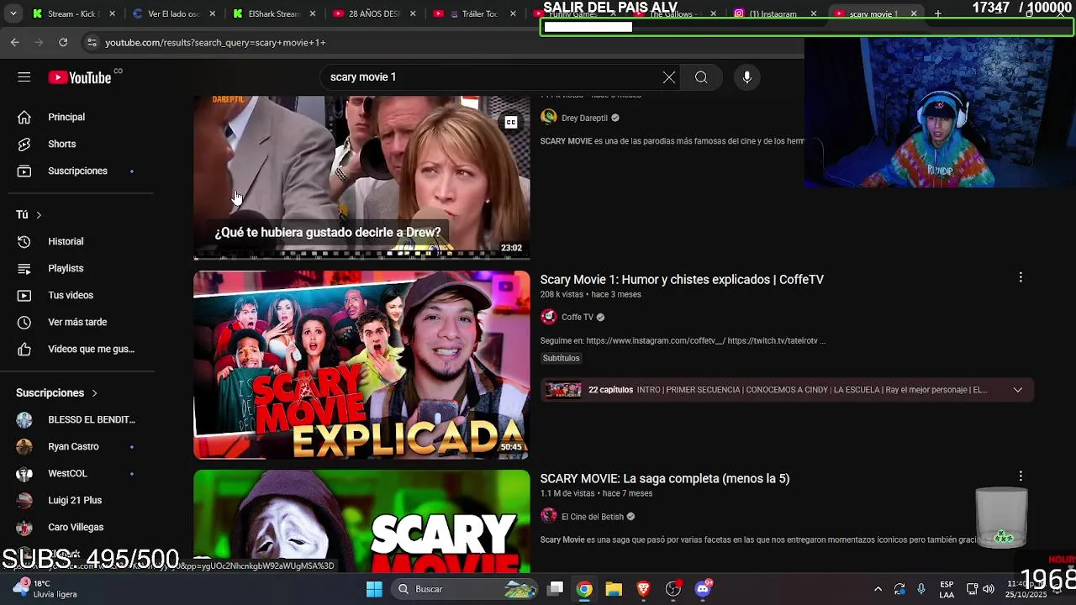Open SCARY MOVIE: La saga completa title
This screenshot has width=1076, height=605.
(665, 478)
